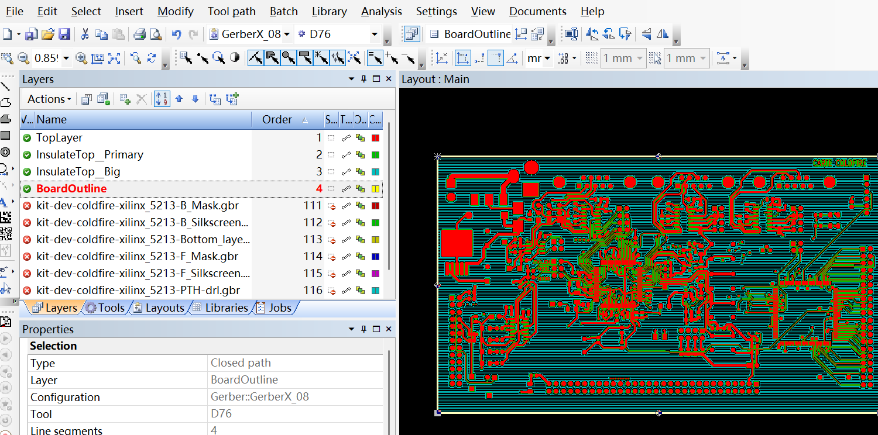Image resolution: width=878 pixels, height=435 pixels.
Task: Open the New document arrow dropdown
Action: pos(18,34)
